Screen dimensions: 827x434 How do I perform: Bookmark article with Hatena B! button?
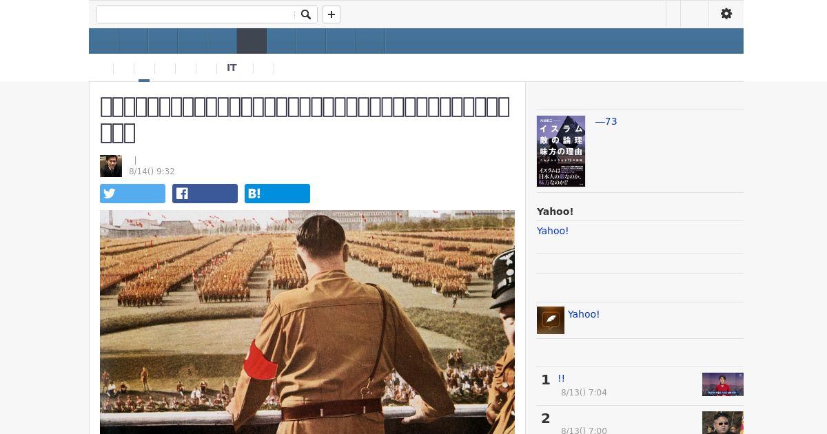click(277, 194)
